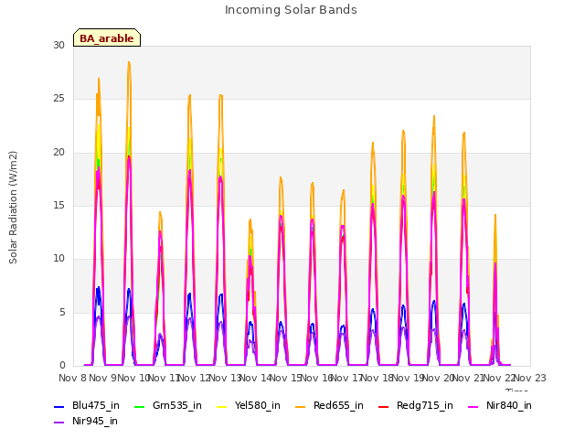
Task: Click the y-axis value 10
Action: tap(58, 258)
